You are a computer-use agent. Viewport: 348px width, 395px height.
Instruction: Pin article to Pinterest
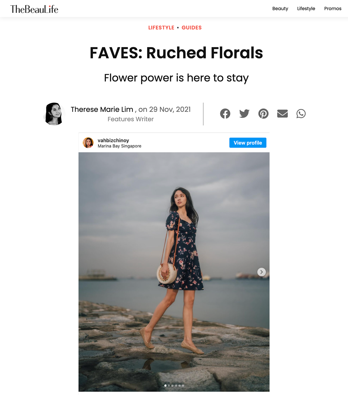[263, 114]
